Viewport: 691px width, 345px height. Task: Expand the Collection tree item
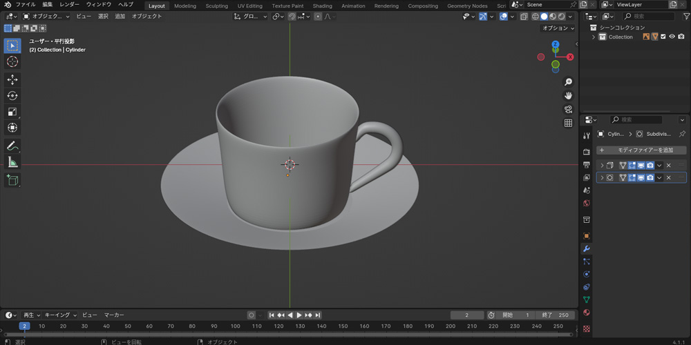[x=594, y=37]
